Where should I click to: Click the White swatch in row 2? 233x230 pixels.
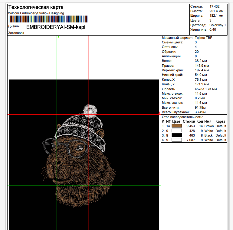(176, 131)
